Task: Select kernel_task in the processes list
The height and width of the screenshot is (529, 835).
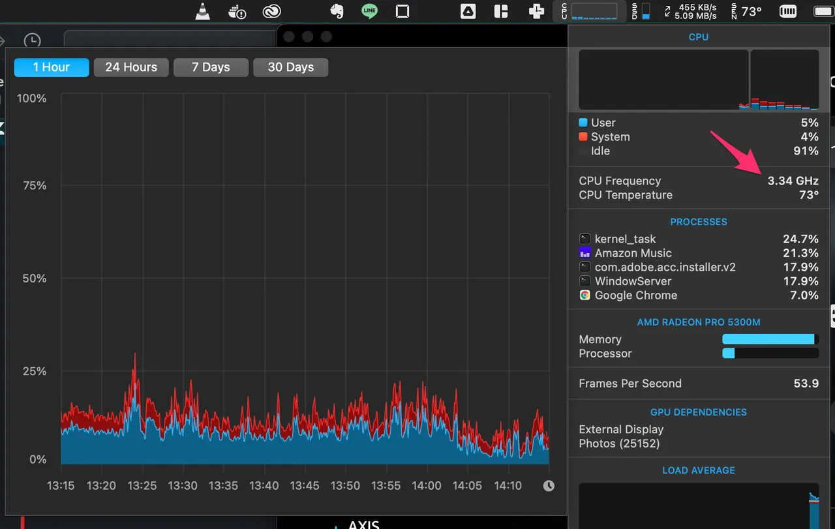Action: pyautogui.click(x=625, y=239)
